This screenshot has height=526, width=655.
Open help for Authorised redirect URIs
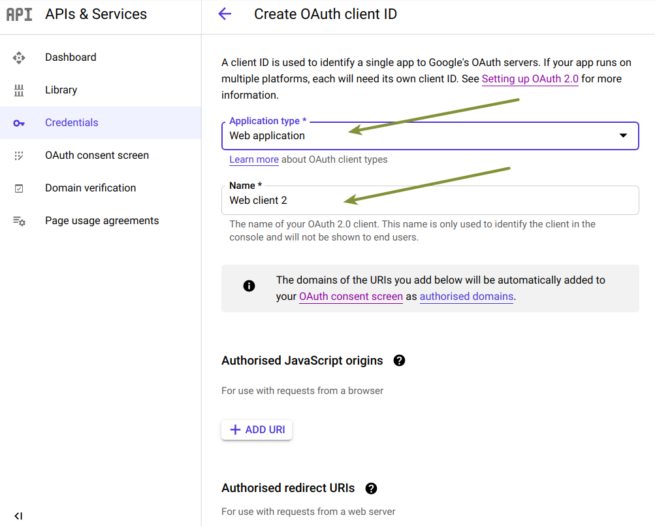pyautogui.click(x=372, y=488)
